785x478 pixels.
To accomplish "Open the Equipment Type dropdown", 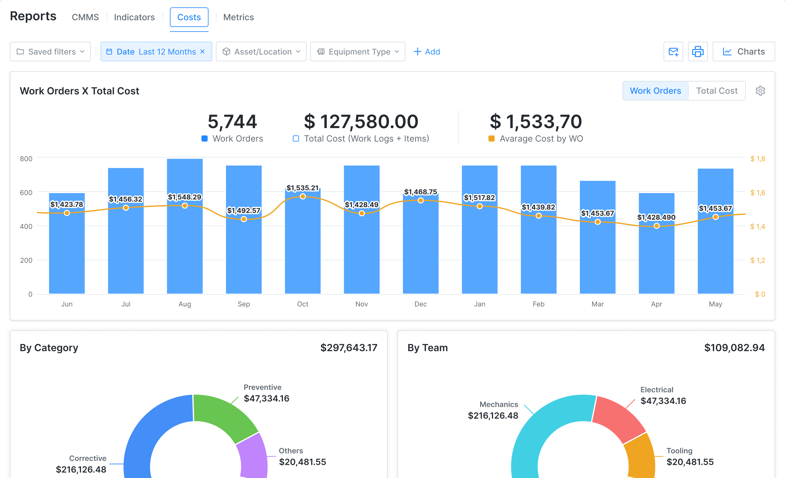I will pos(397,51).
